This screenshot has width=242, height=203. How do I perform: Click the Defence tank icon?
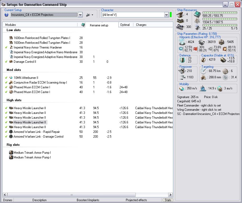click(x=182, y=60)
